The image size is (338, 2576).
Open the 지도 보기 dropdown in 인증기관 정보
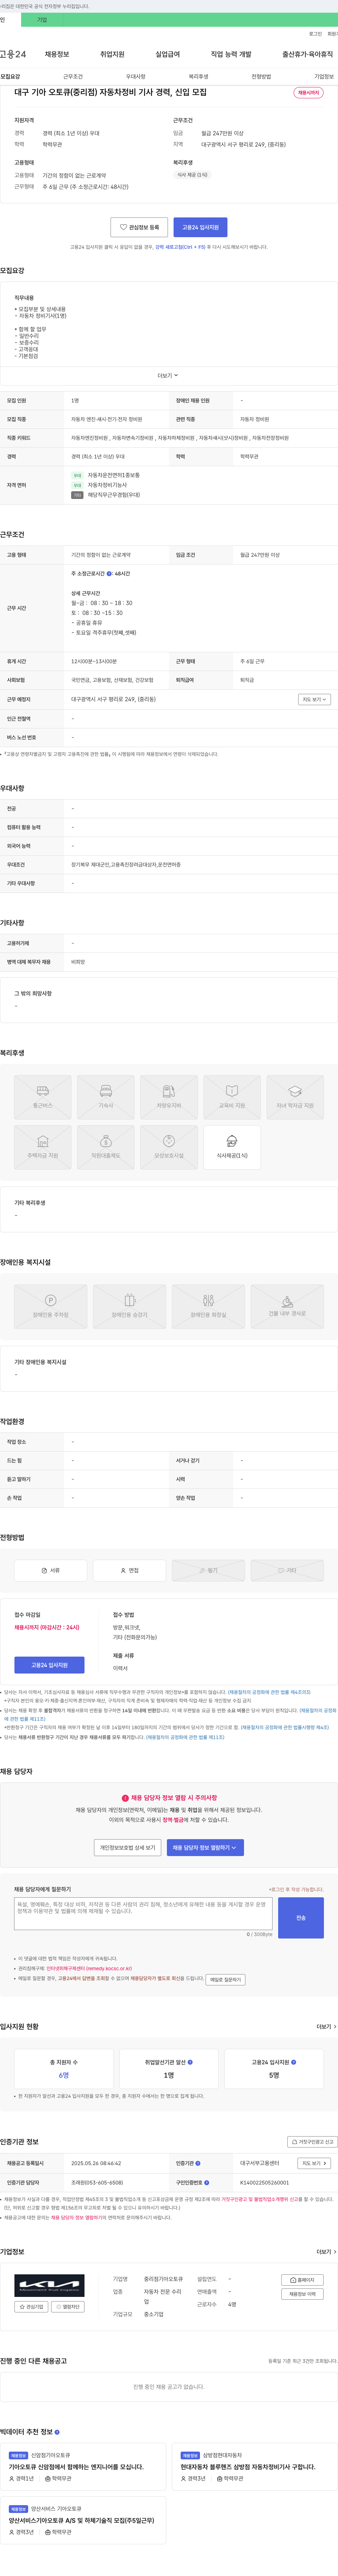[x=314, y=2163]
